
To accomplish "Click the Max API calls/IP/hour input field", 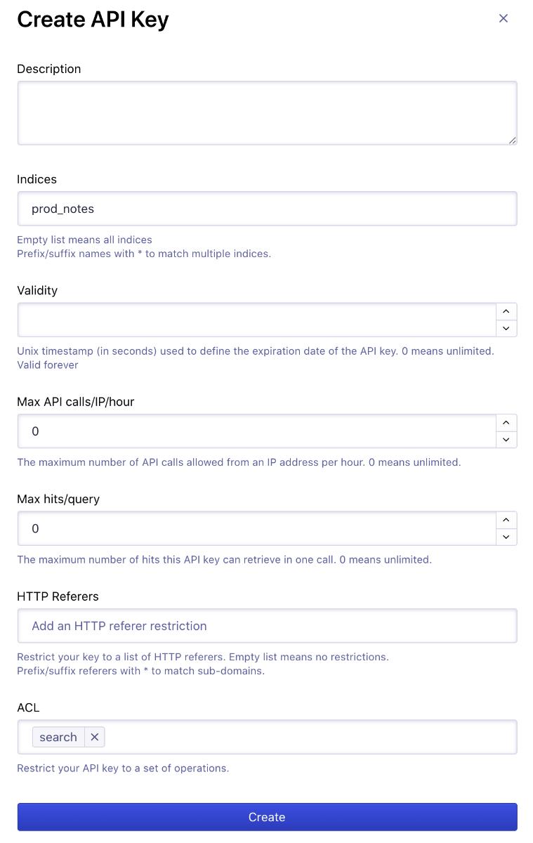I will tap(257, 431).
